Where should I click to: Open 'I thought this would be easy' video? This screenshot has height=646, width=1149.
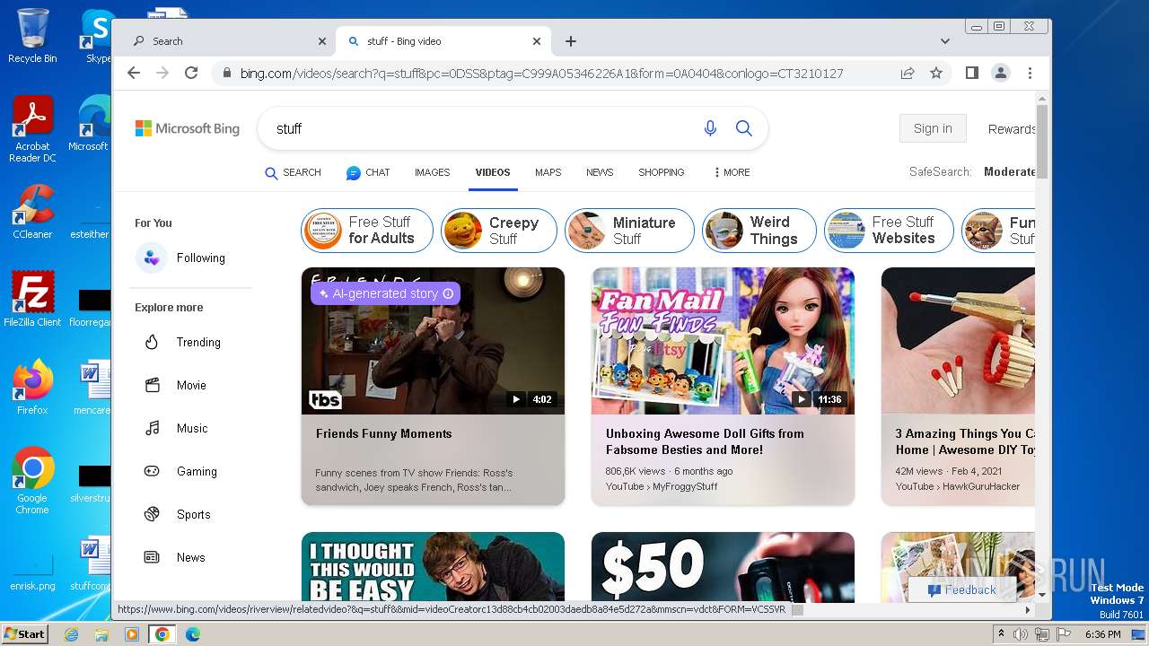click(433, 566)
